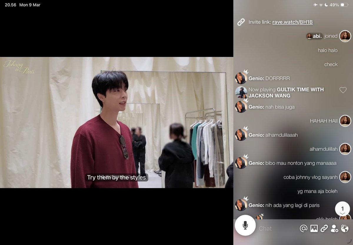Like the now playing GULTIK TIME video
Viewport: 353px width, 245px height.
tap(343, 90)
